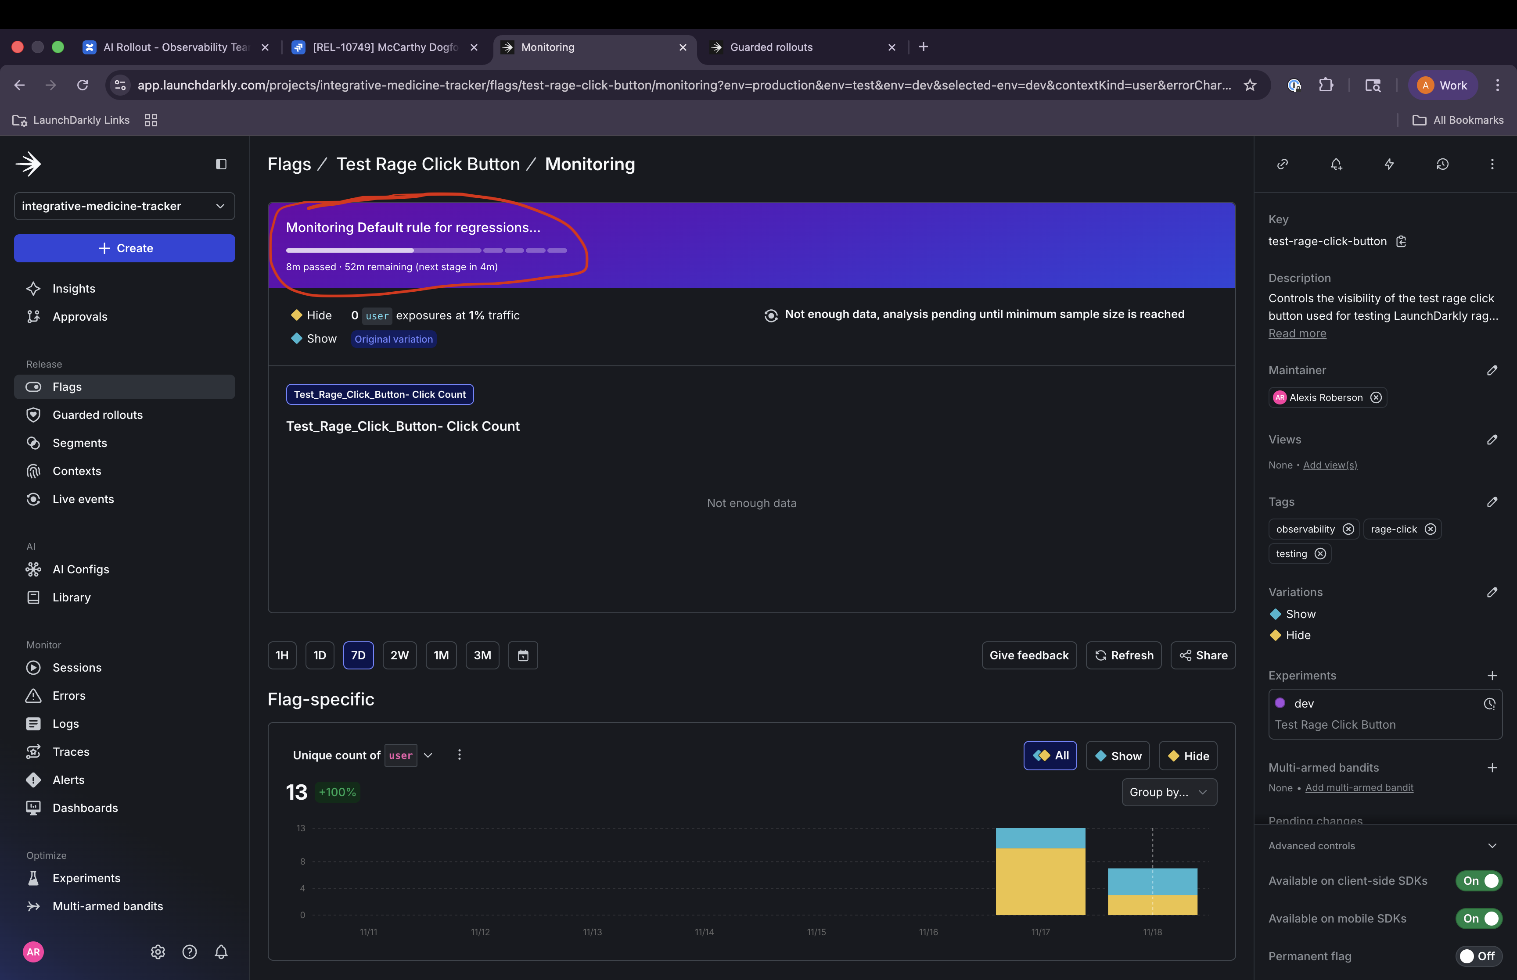
Task: Open flag history via the clock icon
Action: (x=1442, y=164)
